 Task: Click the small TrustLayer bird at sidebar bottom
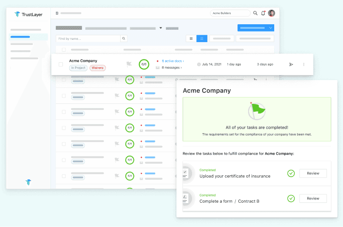click(28, 182)
